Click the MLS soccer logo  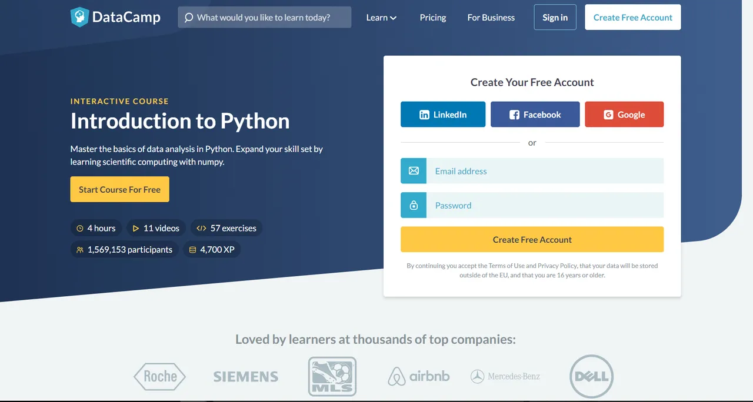(x=332, y=376)
